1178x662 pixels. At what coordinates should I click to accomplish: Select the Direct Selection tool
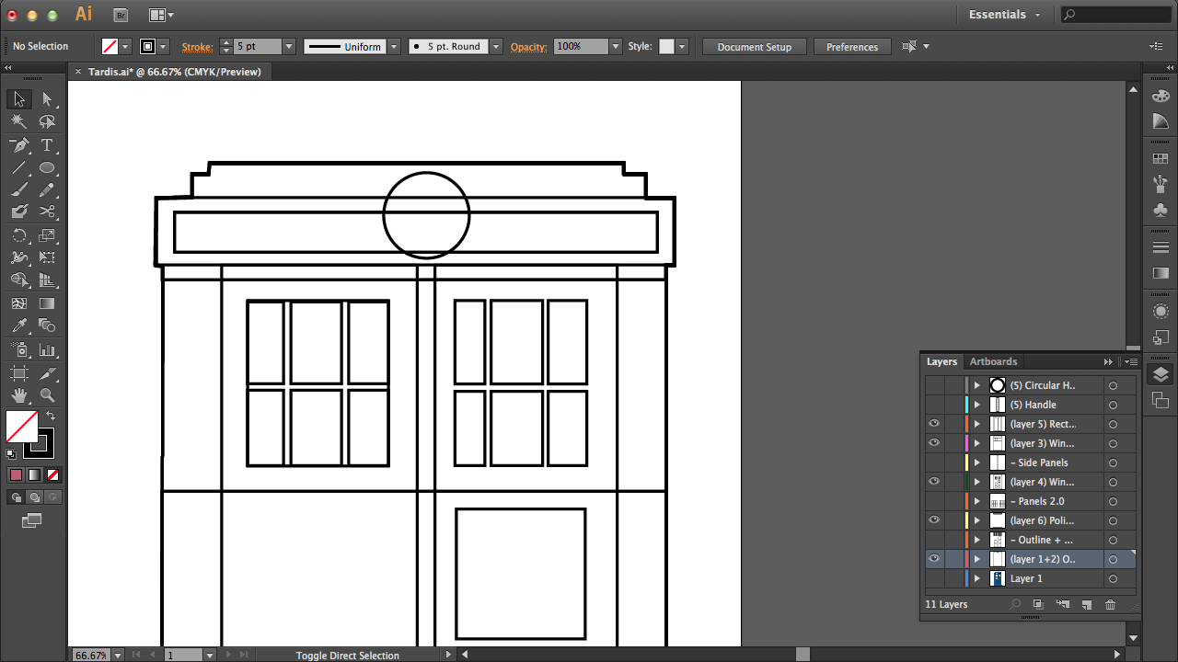click(x=47, y=99)
